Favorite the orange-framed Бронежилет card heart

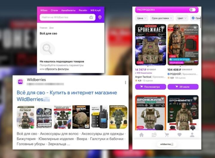tap(163, 98)
